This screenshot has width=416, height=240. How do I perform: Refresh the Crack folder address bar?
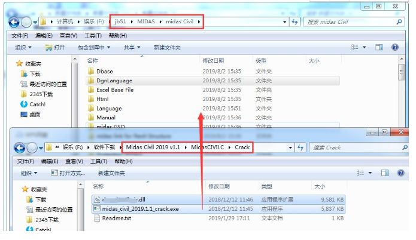coord(300,147)
